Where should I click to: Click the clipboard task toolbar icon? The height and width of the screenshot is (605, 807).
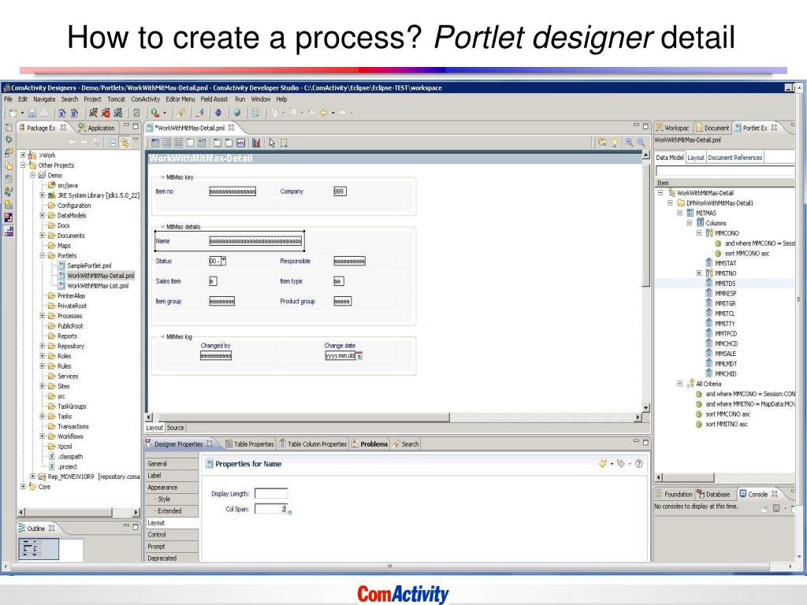[136, 113]
